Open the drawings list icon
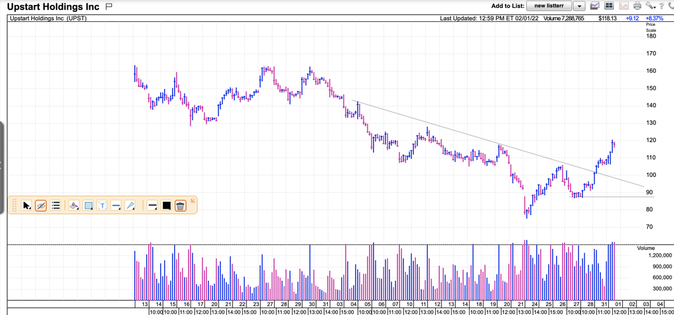 pyautogui.click(x=56, y=206)
